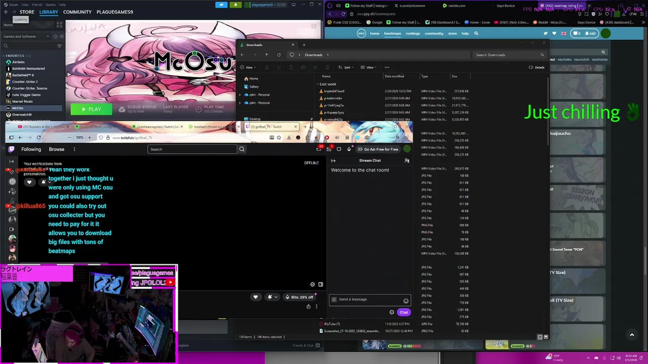Reload the Twitch page in browser
Screen dimensions: 648x364
click(38, 138)
